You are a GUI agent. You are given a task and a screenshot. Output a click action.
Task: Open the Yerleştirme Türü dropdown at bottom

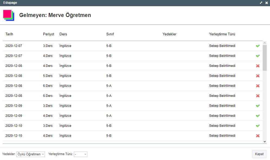pyautogui.click(x=81, y=154)
